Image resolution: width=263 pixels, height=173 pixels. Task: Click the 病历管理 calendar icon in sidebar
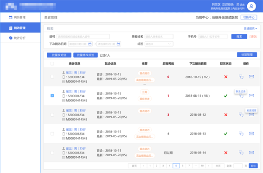(x=11, y=17)
